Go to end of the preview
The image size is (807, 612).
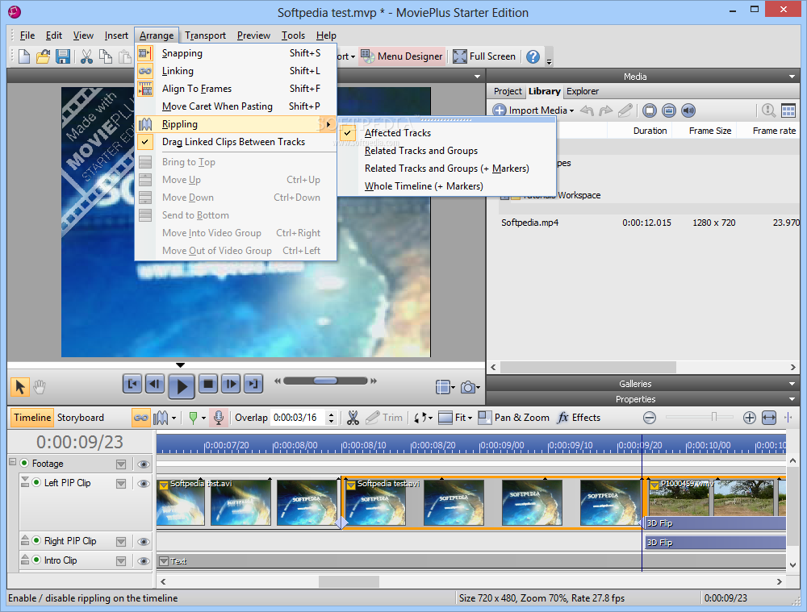pyautogui.click(x=253, y=384)
